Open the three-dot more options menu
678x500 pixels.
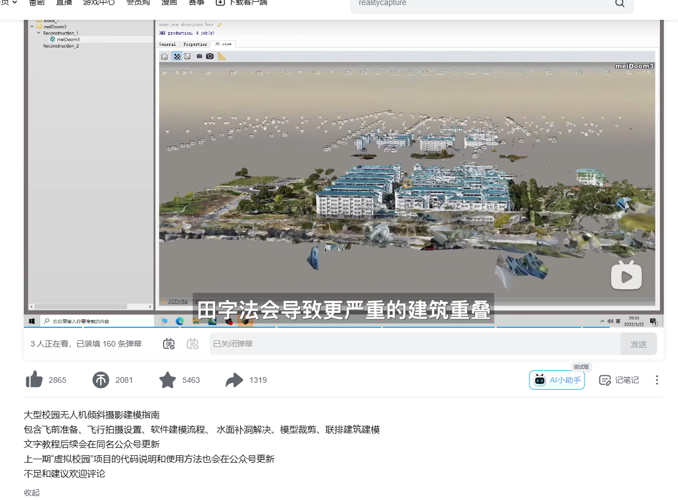657,380
